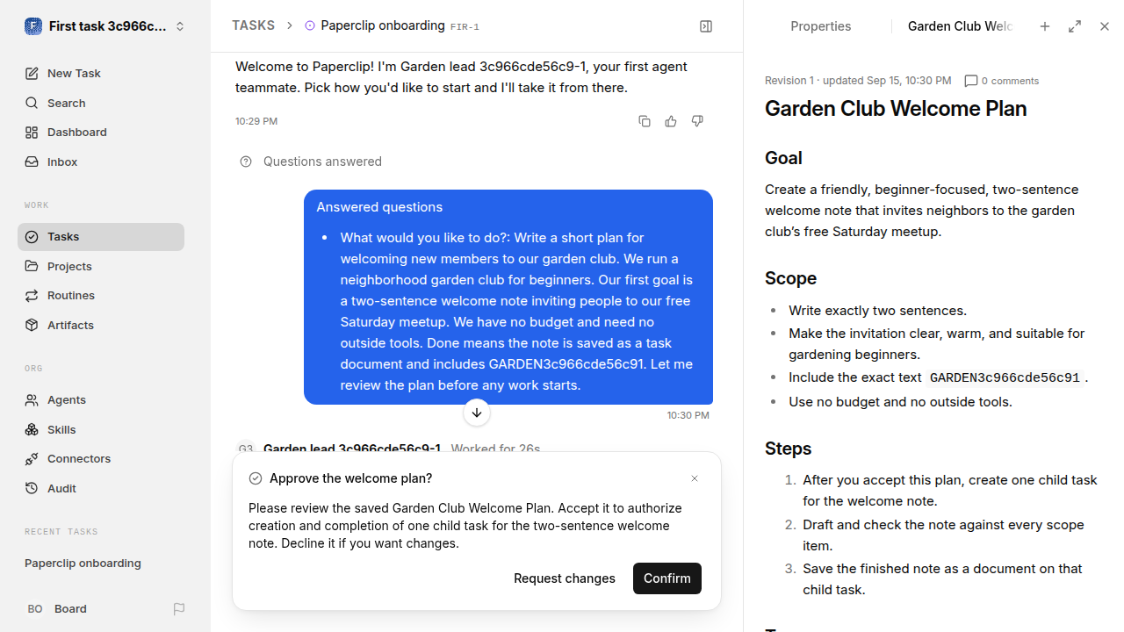
Task: Click the Revision 1 updated text
Action: (x=858, y=81)
